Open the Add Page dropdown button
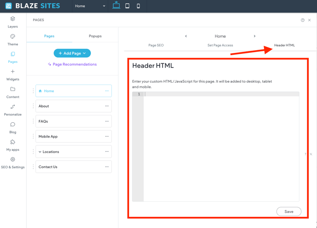Image resolution: width=317 pixels, height=228 pixels. pos(72,53)
